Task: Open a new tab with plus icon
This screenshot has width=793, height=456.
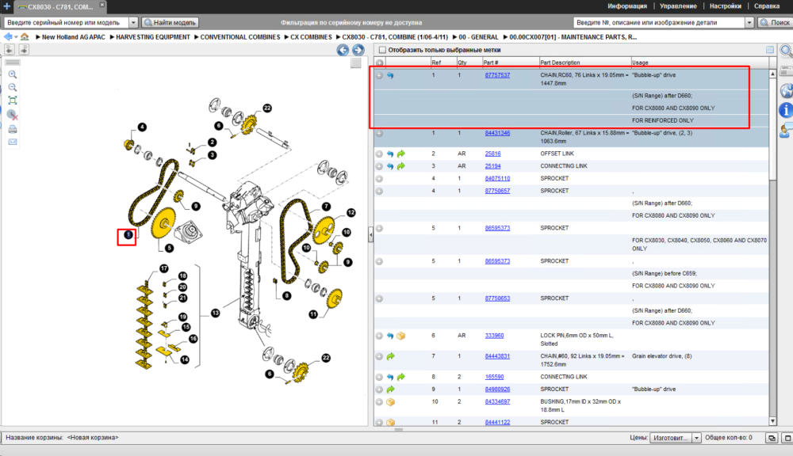Action: point(6,6)
